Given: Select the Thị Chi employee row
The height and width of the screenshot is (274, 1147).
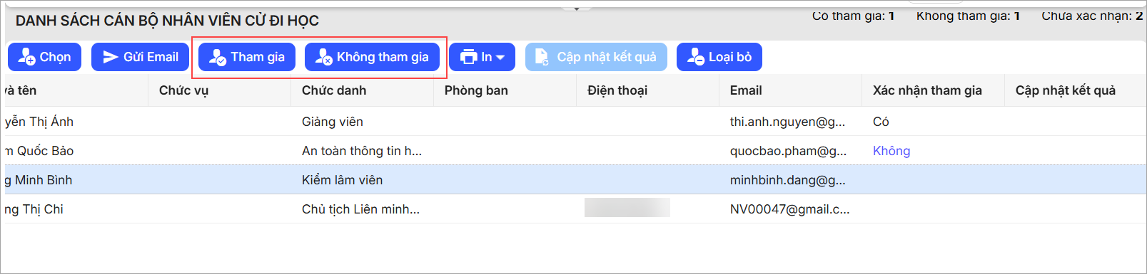Looking at the screenshot, I should click(573, 209).
